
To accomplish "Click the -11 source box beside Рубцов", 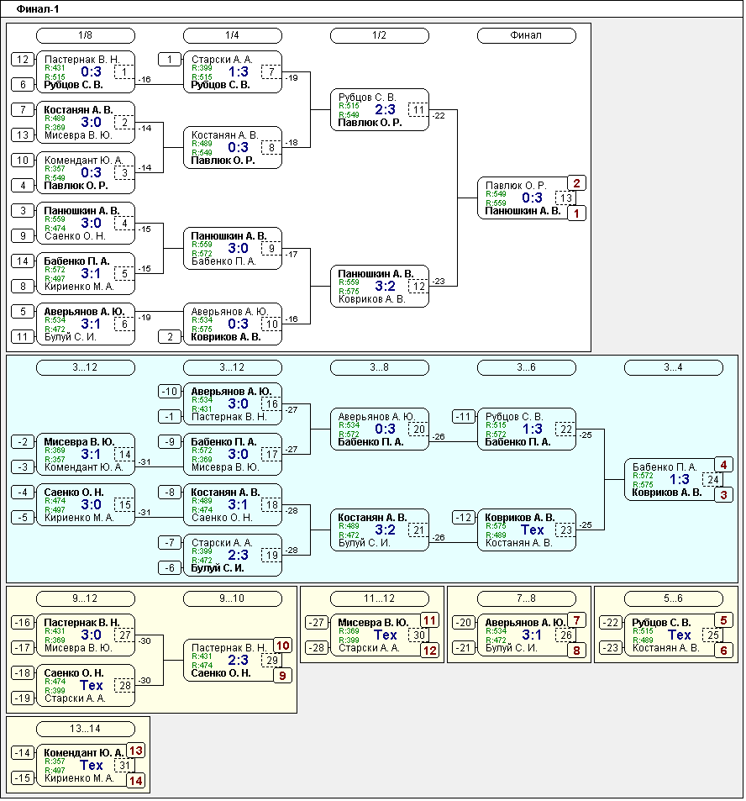I will 464,416.
